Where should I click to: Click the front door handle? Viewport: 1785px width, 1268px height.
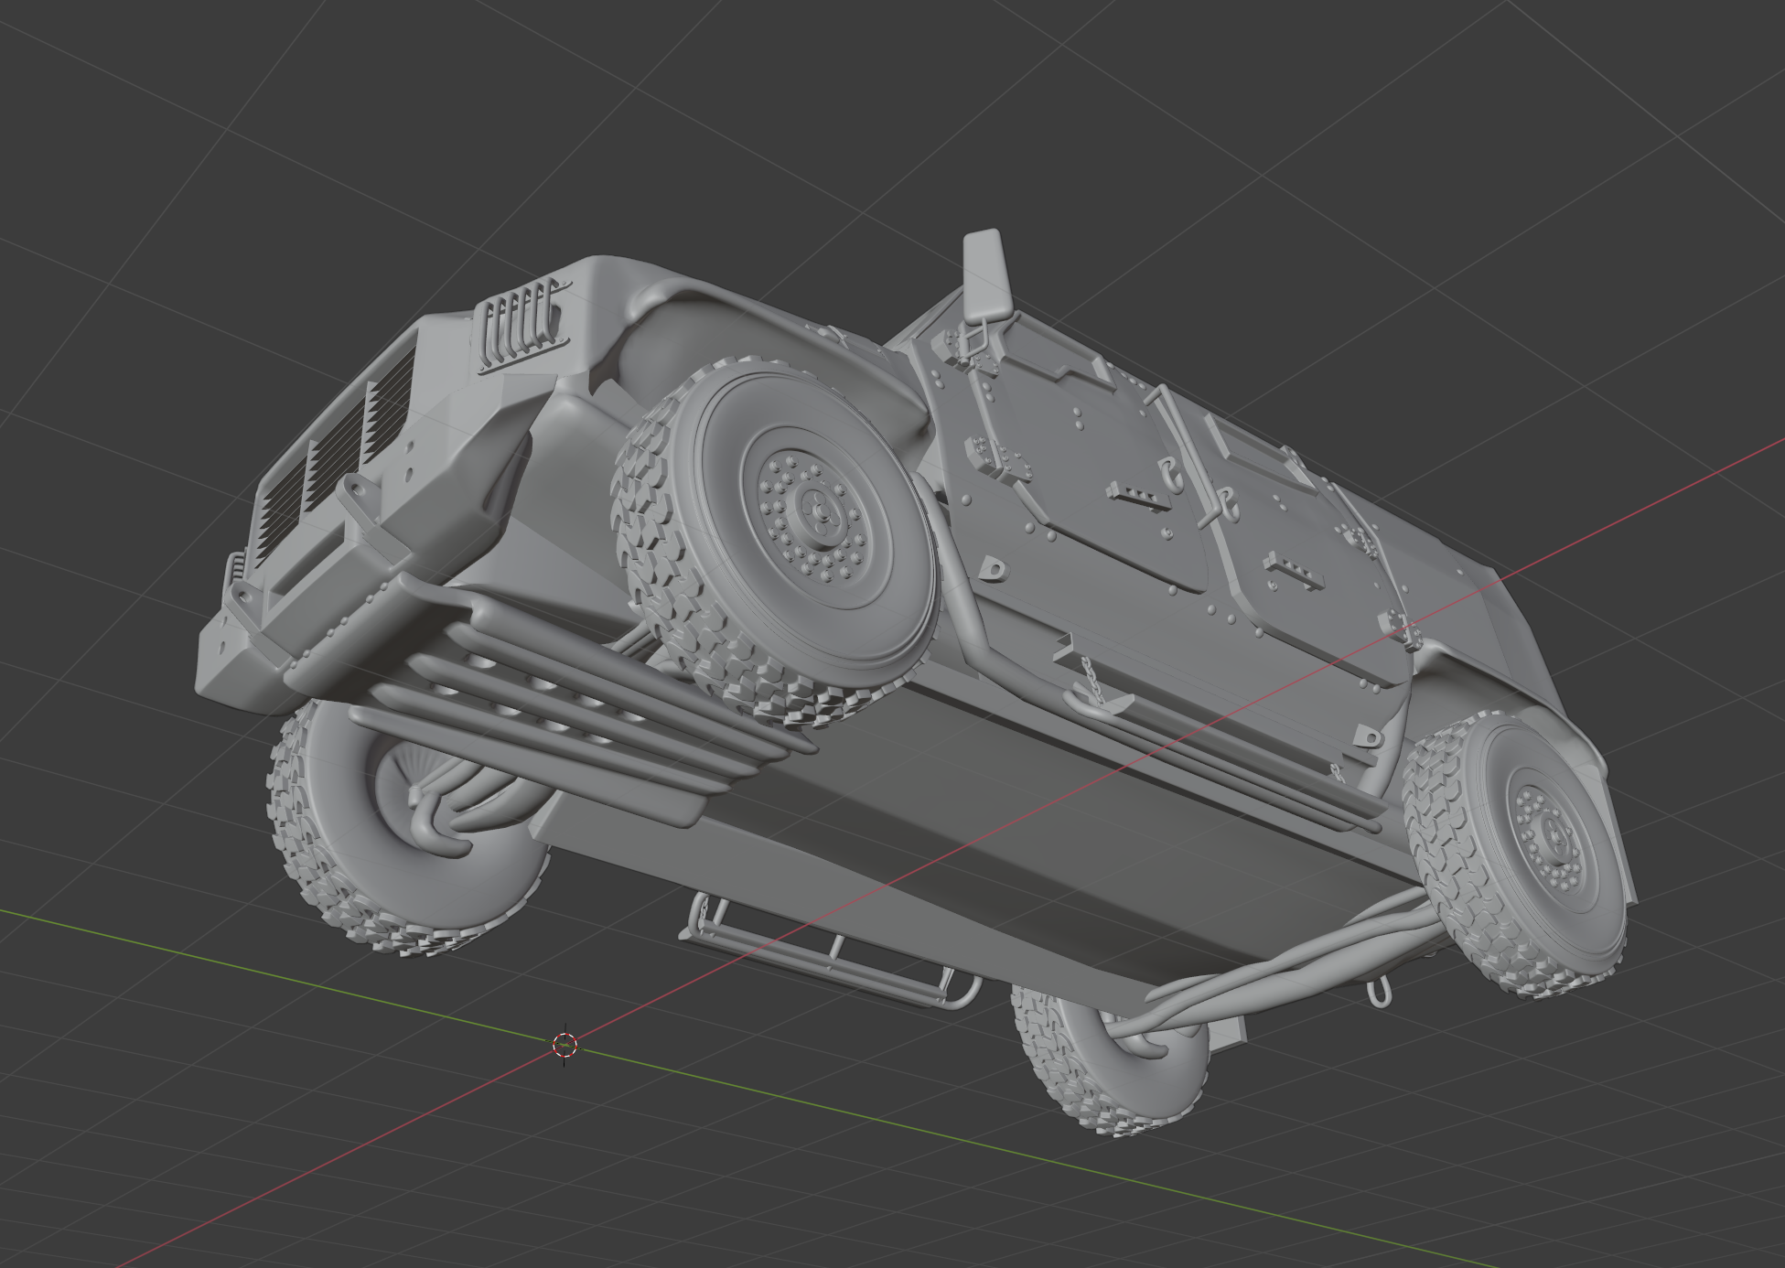pyautogui.click(x=1136, y=497)
